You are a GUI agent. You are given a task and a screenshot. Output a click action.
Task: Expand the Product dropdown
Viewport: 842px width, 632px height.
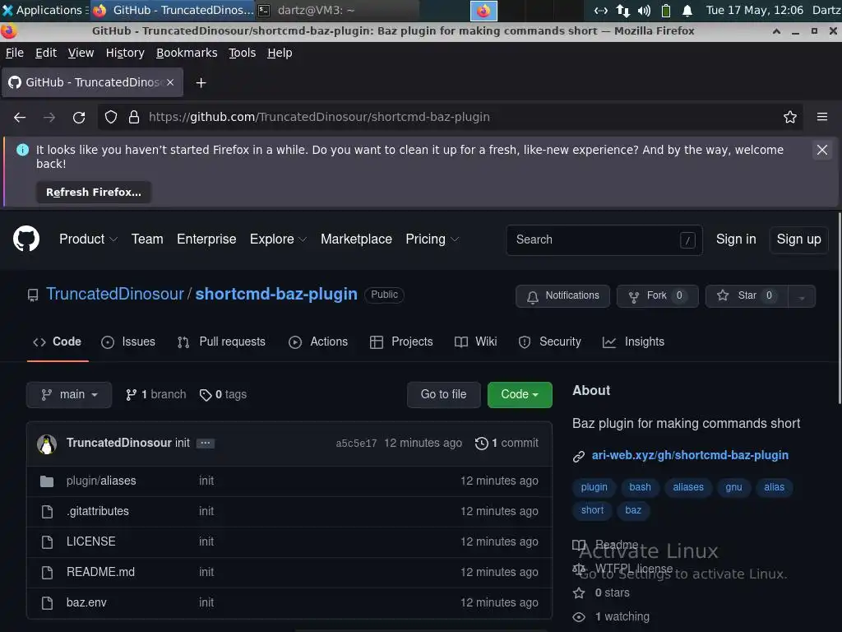88,239
